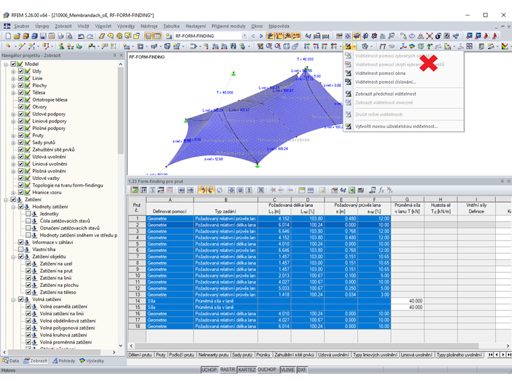The image size is (512, 384).
Task: Collapse the Zatížení tree node
Action: click(6, 199)
